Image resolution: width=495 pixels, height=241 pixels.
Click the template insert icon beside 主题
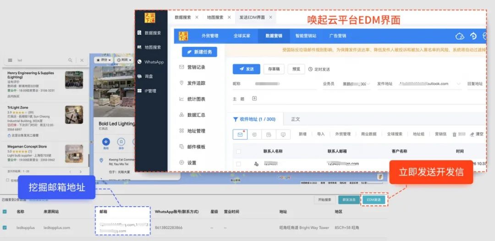(254, 99)
